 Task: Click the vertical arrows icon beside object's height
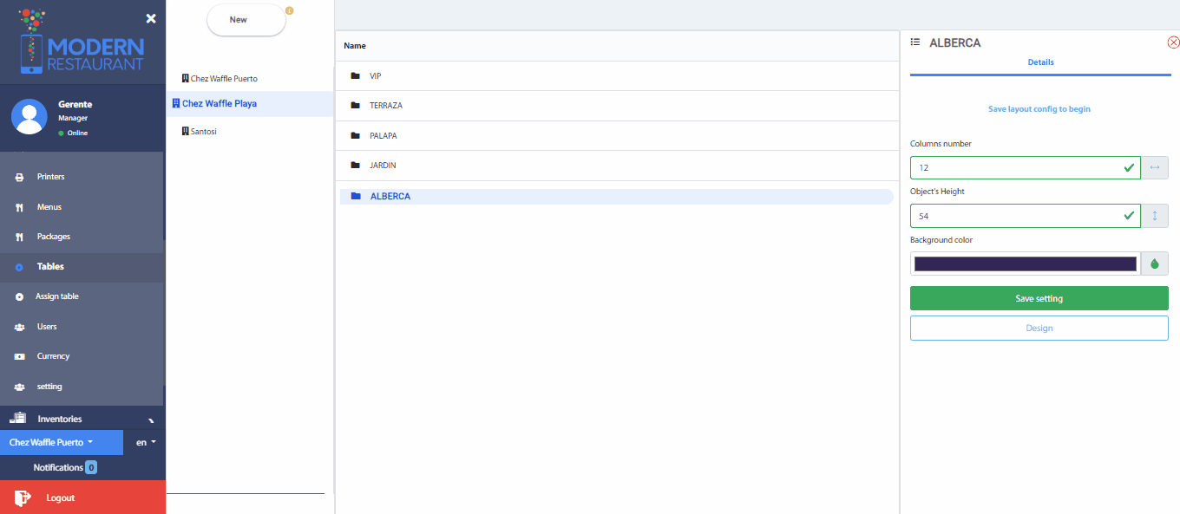tap(1155, 216)
